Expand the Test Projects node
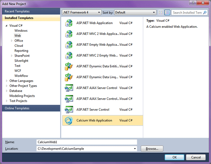The width and height of the screenshot is (211, 164). pos(7,101)
